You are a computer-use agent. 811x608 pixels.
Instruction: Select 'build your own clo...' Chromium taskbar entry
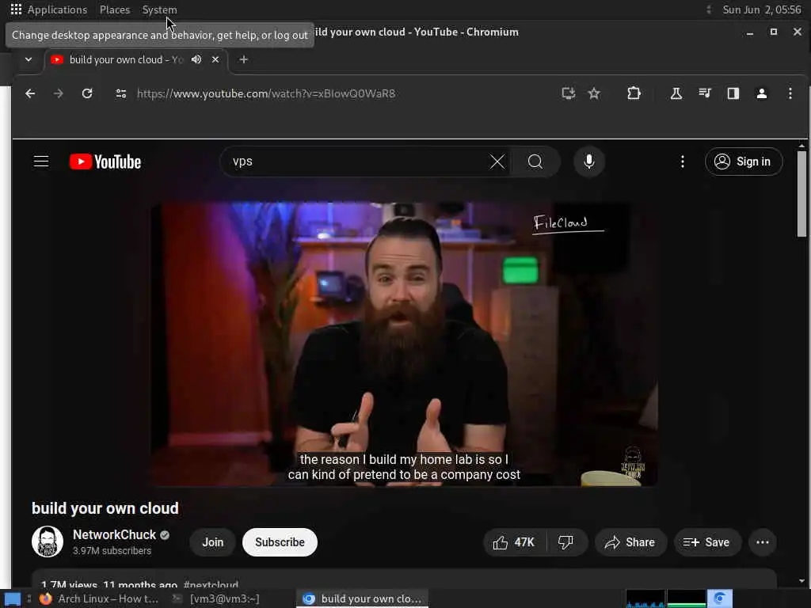362,598
